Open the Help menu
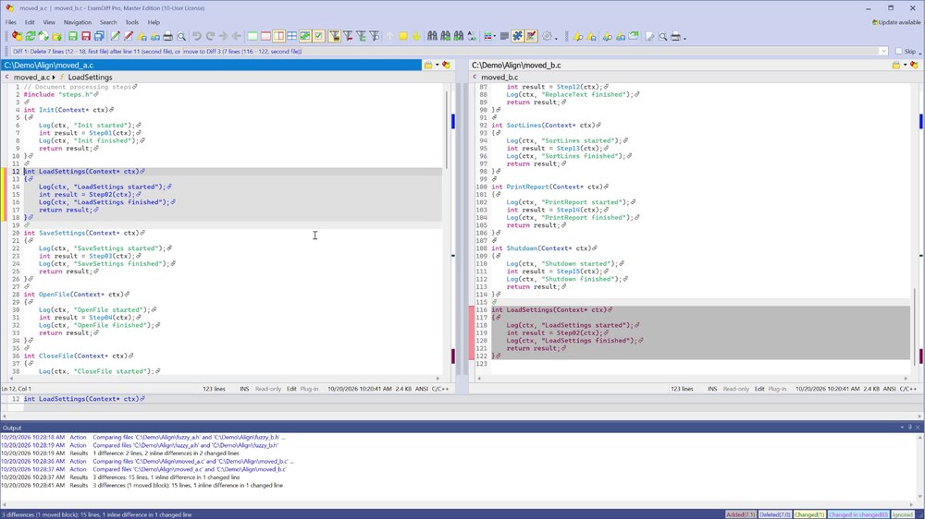925x519 pixels. pyautogui.click(x=154, y=22)
